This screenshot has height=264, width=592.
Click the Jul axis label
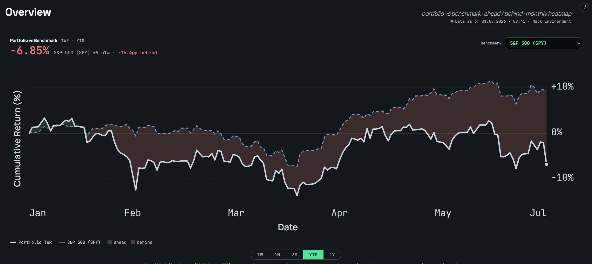coord(538,213)
